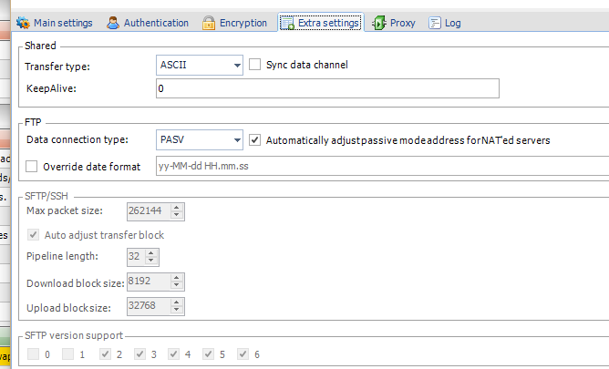Image resolution: width=609 pixels, height=369 pixels.
Task: Increase Max packet size with up arrow
Action: [177, 208]
